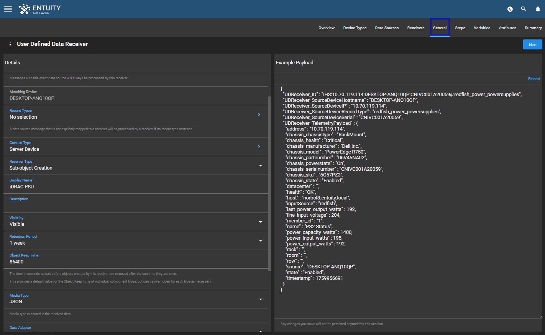The height and width of the screenshot is (335, 545).
Task: Click into the Description field
Action: point(136,203)
